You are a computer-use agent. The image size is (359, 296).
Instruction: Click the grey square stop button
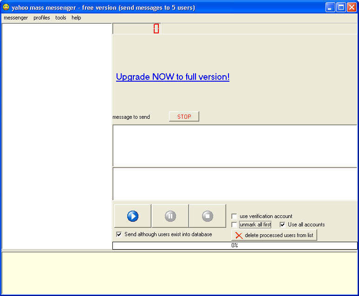tap(208, 216)
